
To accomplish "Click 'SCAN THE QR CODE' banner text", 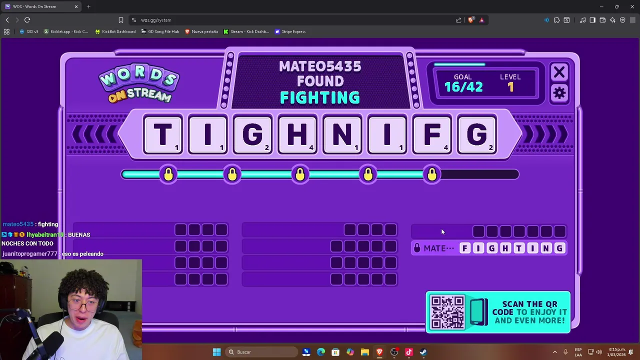I will pos(529,312).
